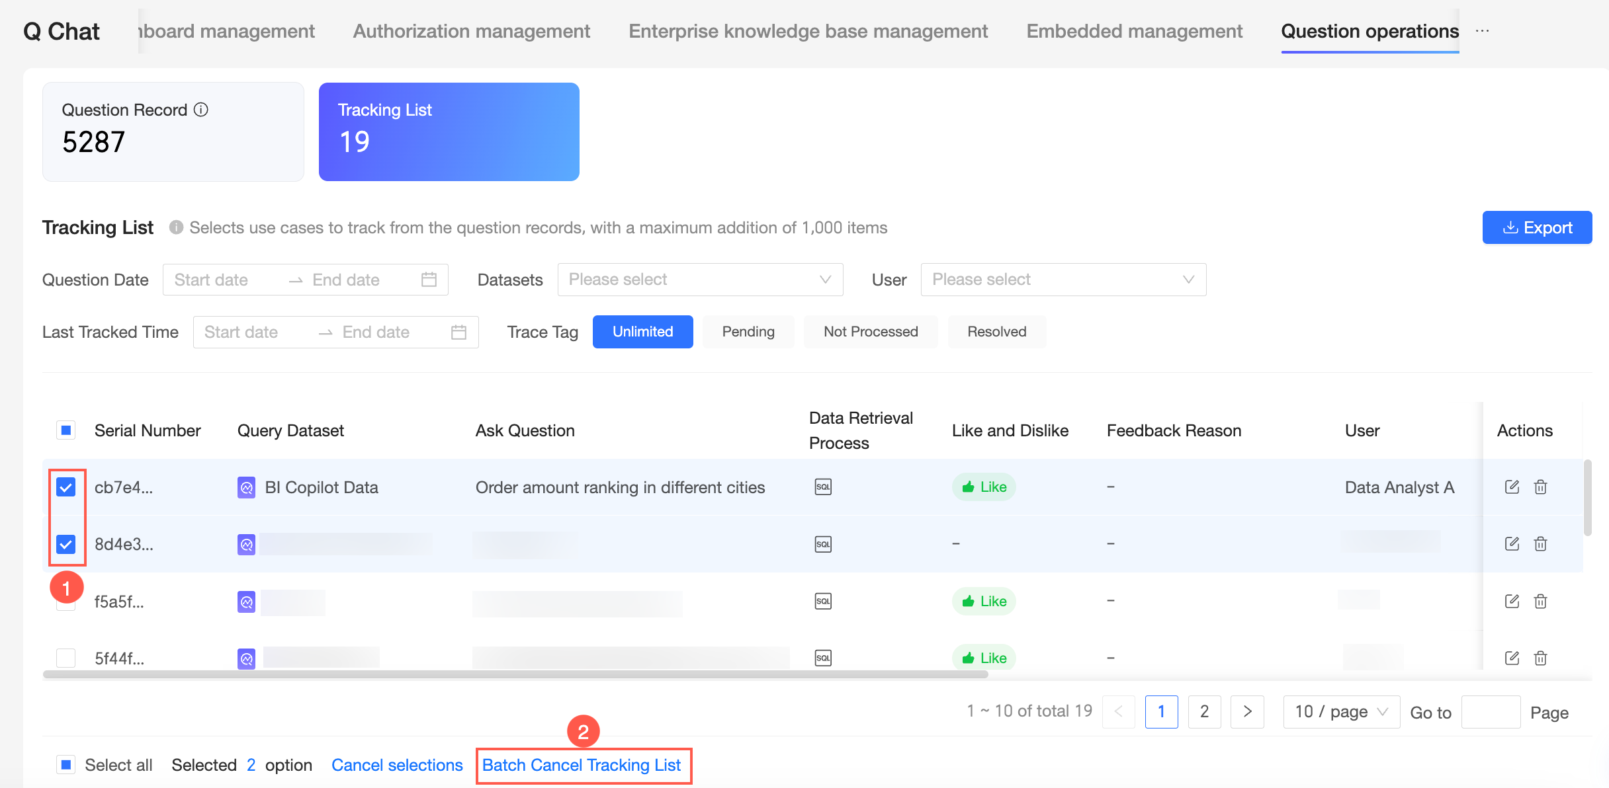Click Batch Cancel Tracking List link
The image size is (1609, 788).
[x=582, y=765]
